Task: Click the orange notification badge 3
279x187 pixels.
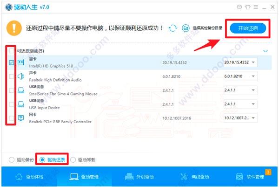Action: point(268,172)
